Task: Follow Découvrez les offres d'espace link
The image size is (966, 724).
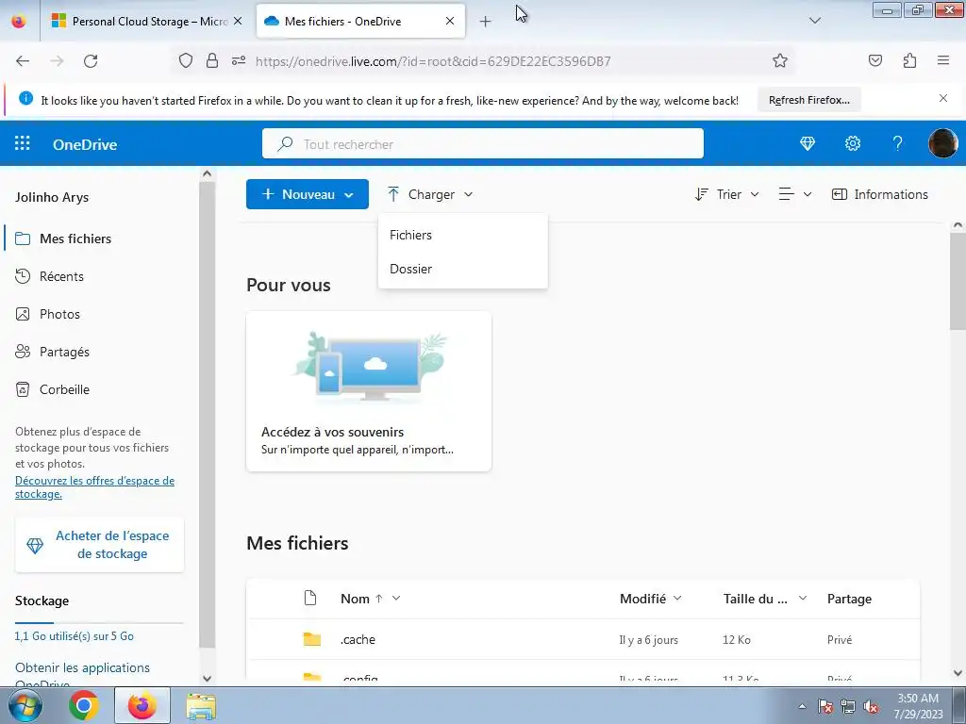Action: [x=95, y=487]
